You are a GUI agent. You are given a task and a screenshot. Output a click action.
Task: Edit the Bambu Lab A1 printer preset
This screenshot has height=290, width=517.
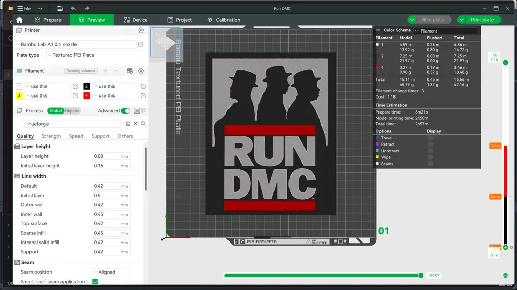coord(141,44)
